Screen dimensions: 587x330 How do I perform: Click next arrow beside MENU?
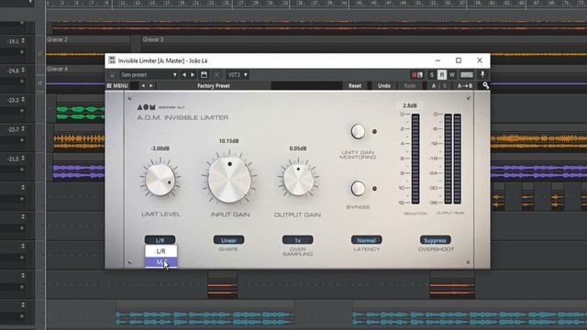coord(150,85)
